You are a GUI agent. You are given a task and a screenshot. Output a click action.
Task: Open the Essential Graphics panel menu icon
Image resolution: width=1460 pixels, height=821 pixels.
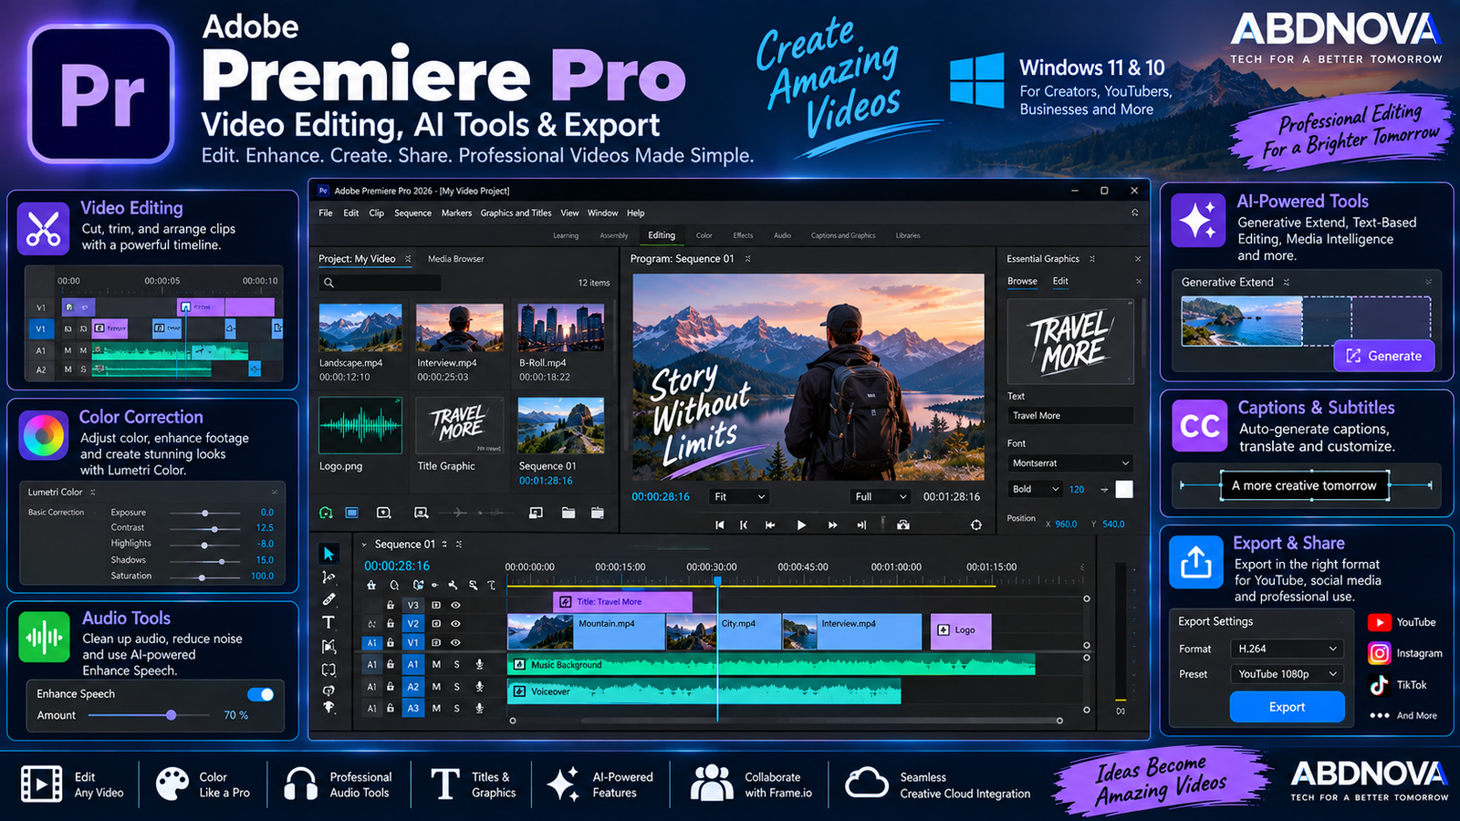(x=1091, y=259)
